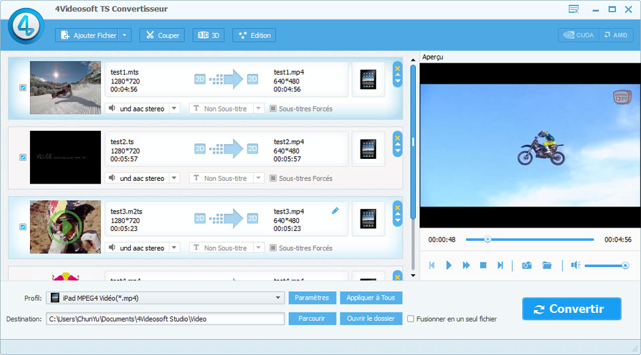641x355 pixels.
Task: Click the fast forward icon in preview
Action: tap(466, 266)
